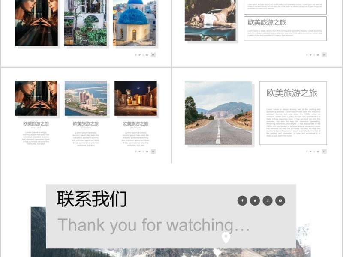
Task: Select the Google+ icon on slide 37
Action: click(x=314, y=152)
